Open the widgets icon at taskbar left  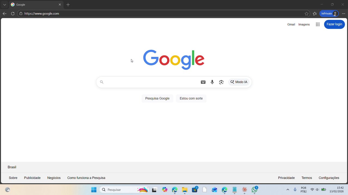[8, 190]
